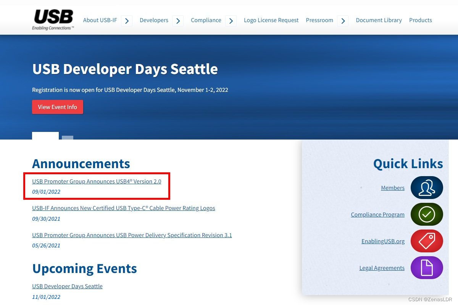Open the Pressroom menu item
The image size is (458, 305).
(319, 20)
